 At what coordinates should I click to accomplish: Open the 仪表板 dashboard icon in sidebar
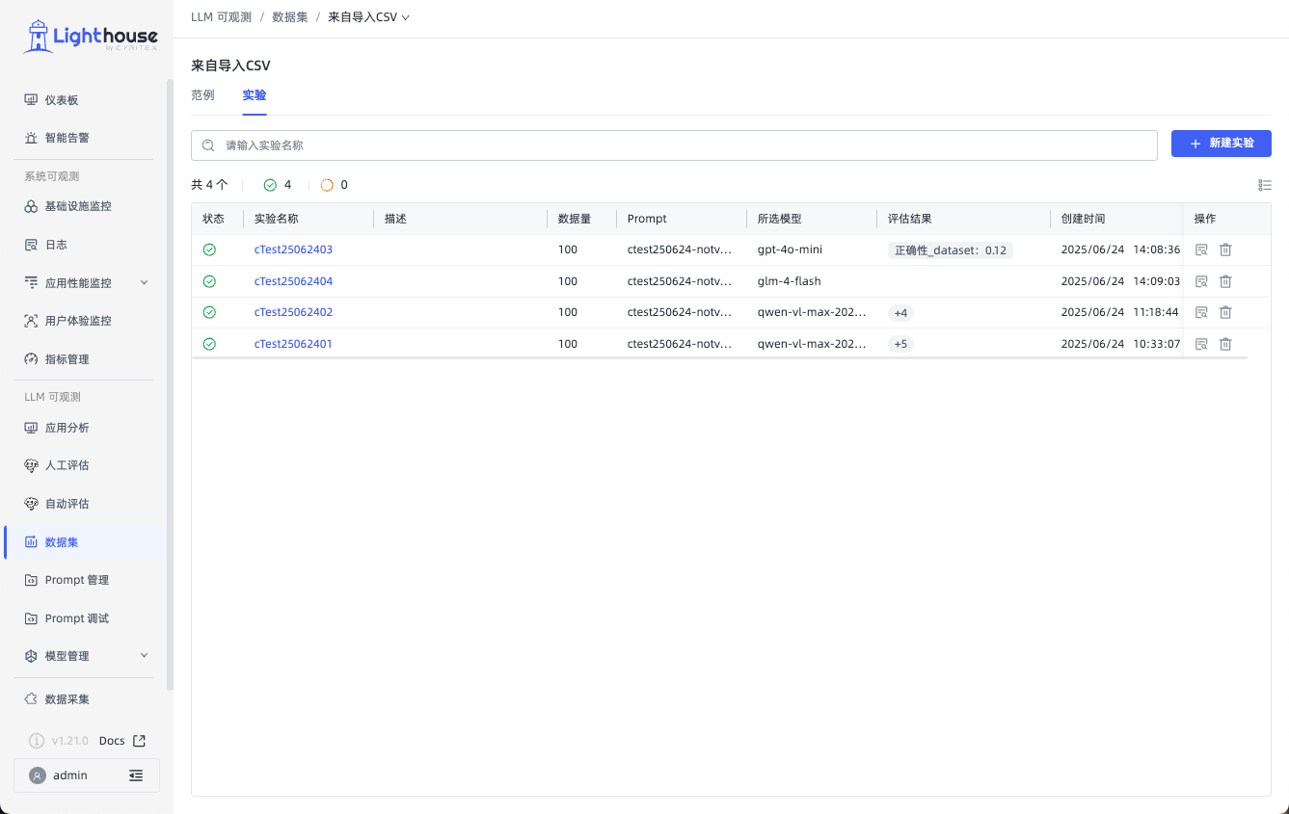(31, 100)
